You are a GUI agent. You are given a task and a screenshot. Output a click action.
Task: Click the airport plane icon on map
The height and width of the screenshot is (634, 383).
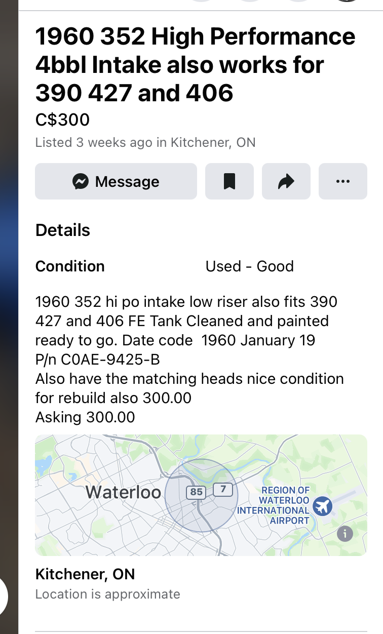pos(322,506)
